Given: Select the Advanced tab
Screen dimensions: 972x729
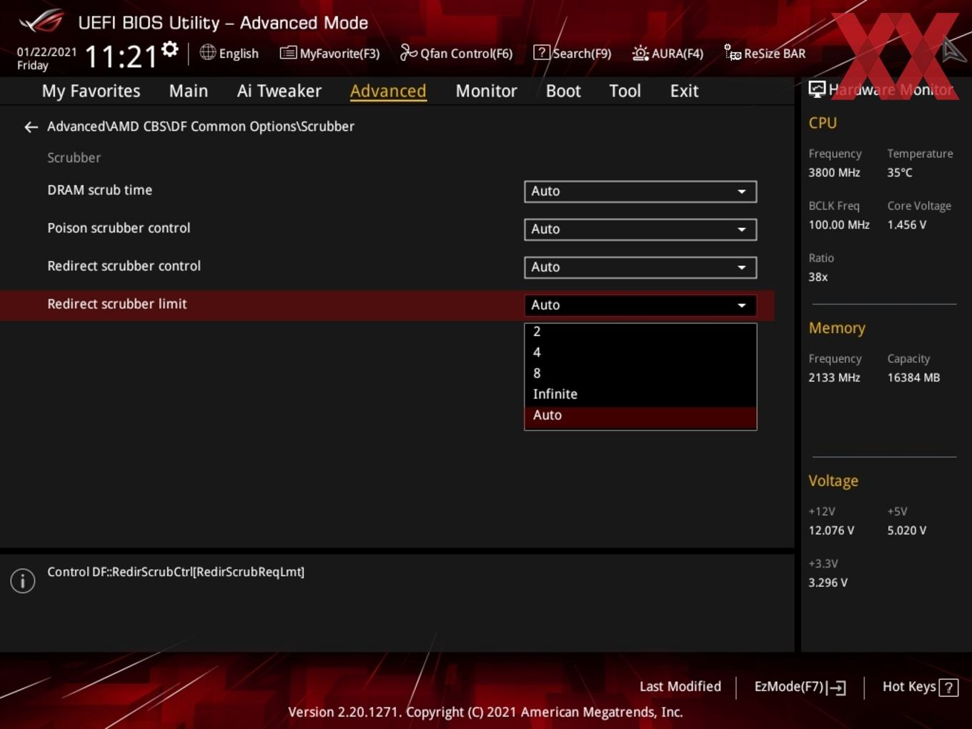Looking at the screenshot, I should tap(388, 91).
